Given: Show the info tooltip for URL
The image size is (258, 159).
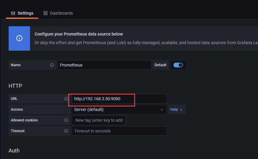Looking at the screenshot, I should 66,99.
